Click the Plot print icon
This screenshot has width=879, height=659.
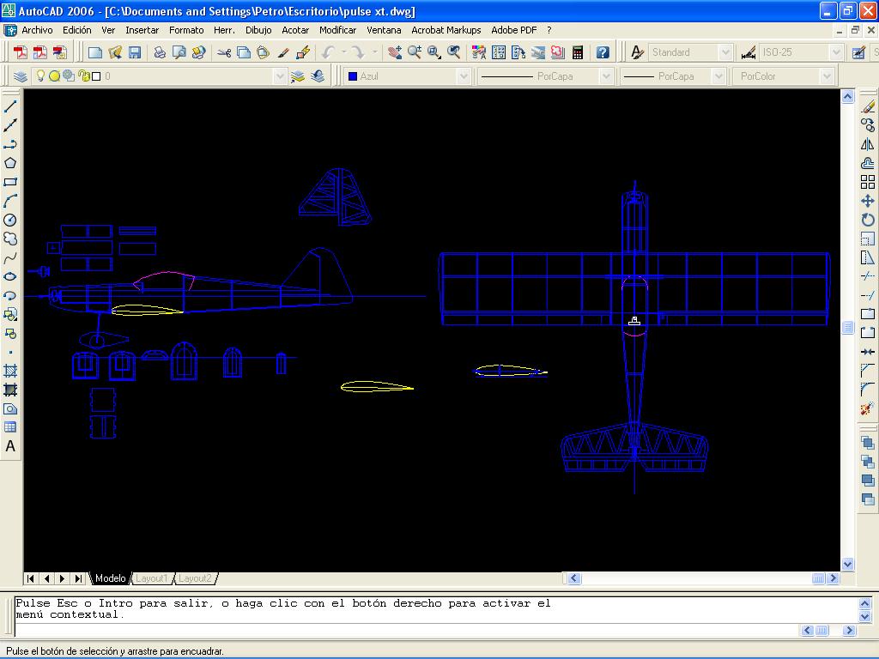coord(160,52)
